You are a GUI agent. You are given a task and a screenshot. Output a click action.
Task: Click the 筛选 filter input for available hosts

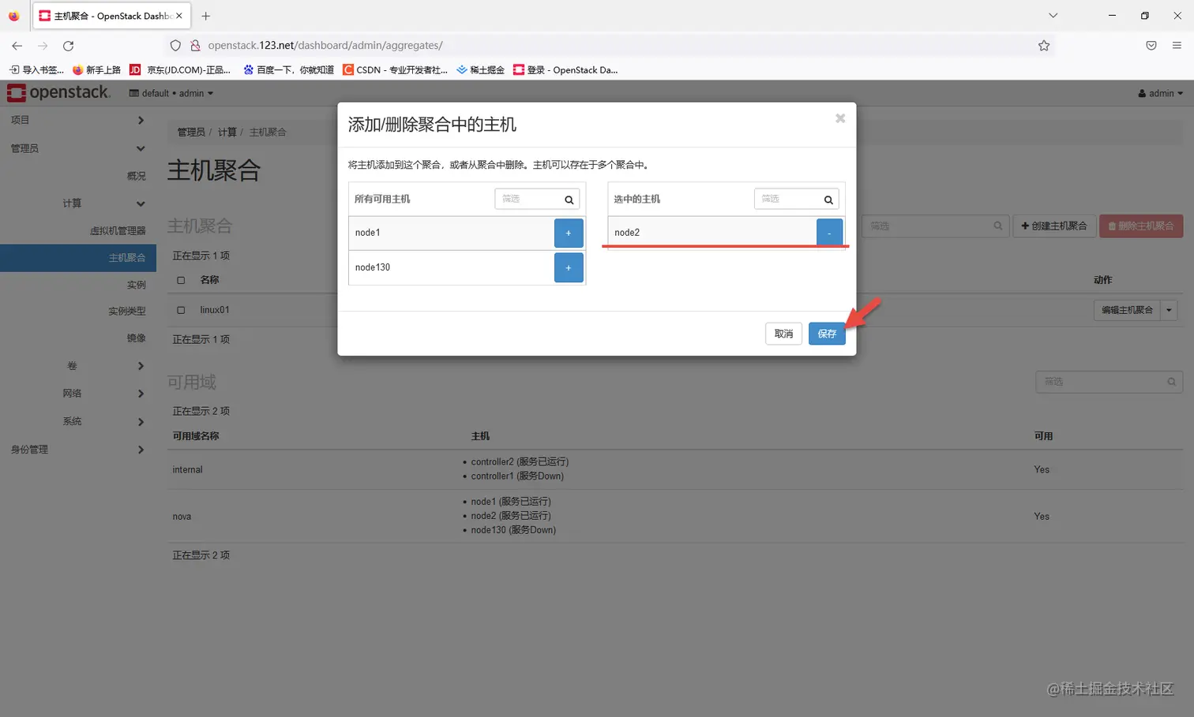pyautogui.click(x=529, y=199)
